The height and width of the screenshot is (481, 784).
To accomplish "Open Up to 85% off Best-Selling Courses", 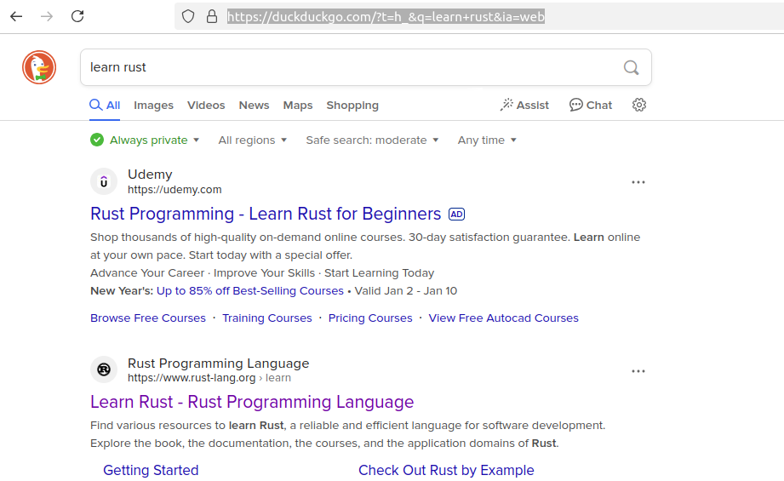I will (x=250, y=291).
